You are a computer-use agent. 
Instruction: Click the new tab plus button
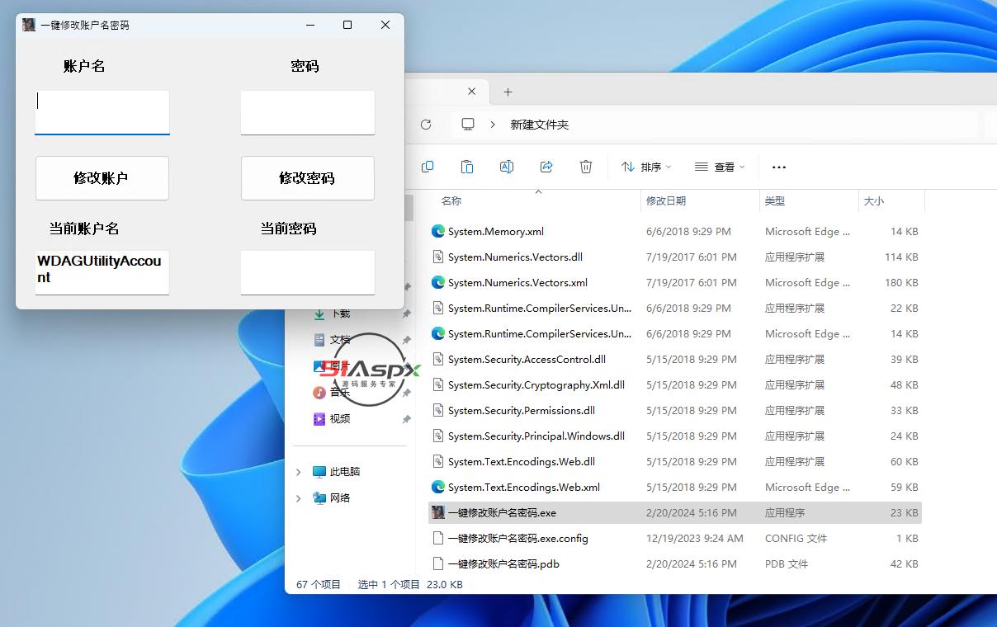click(x=508, y=92)
